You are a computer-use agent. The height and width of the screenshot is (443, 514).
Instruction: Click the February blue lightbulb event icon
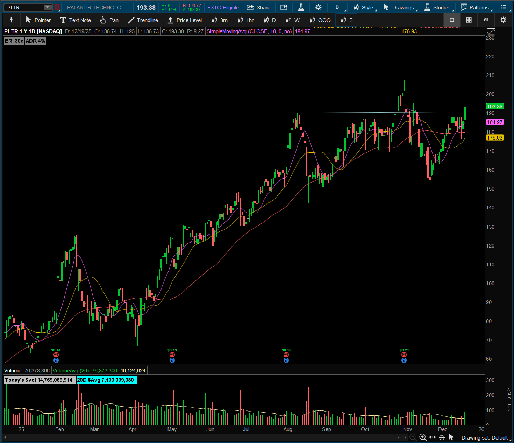56,360
